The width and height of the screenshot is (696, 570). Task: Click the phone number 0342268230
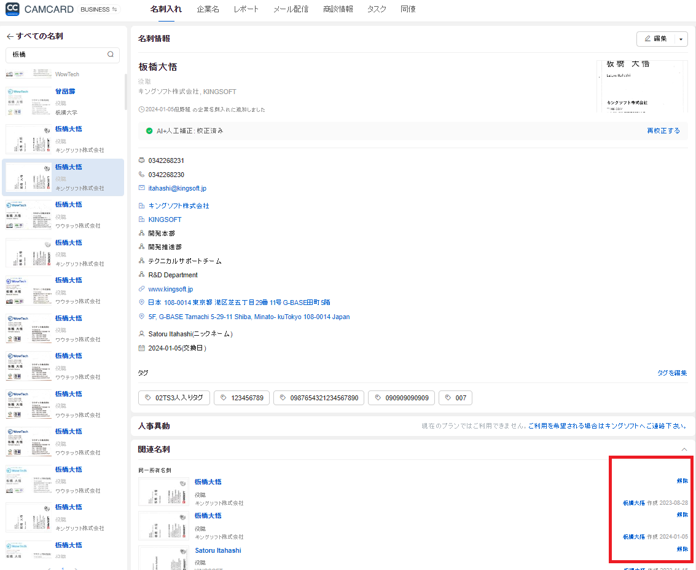(166, 175)
